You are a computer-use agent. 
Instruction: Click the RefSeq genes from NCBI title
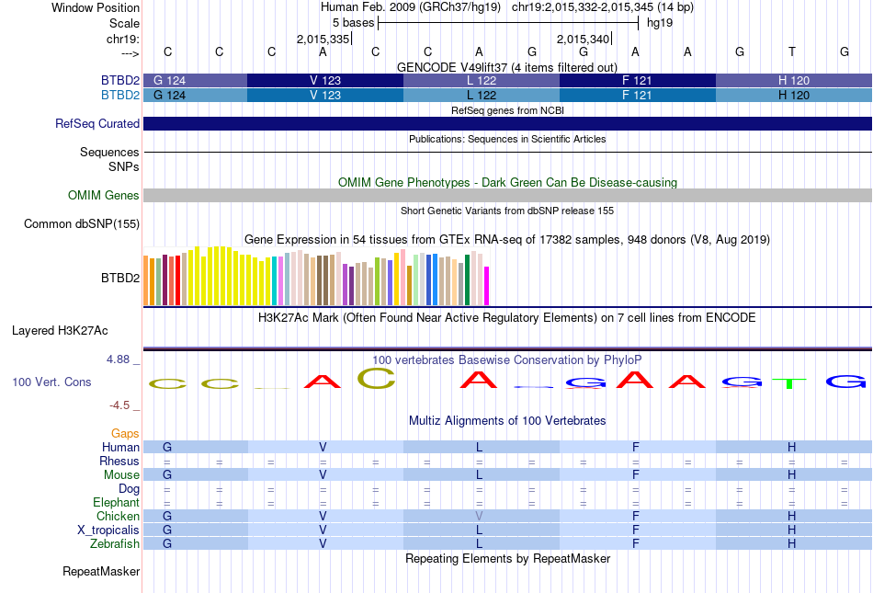(x=507, y=110)
